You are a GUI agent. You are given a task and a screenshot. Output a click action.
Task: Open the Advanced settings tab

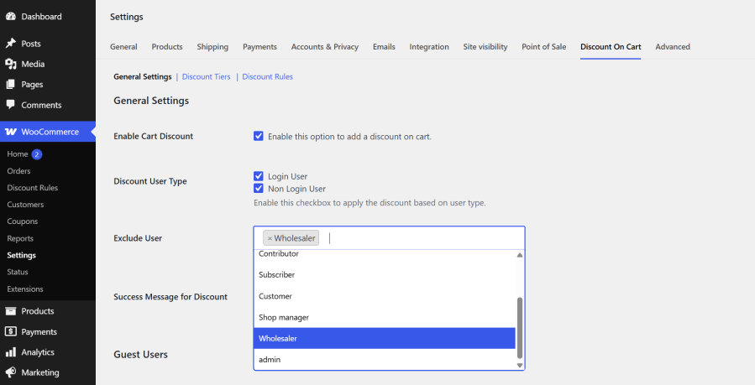(x=672, y=47)
